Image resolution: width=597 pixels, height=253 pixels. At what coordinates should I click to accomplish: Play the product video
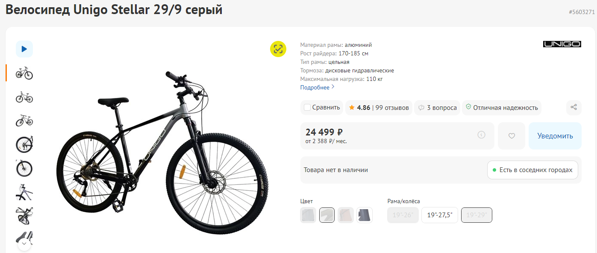24,49
